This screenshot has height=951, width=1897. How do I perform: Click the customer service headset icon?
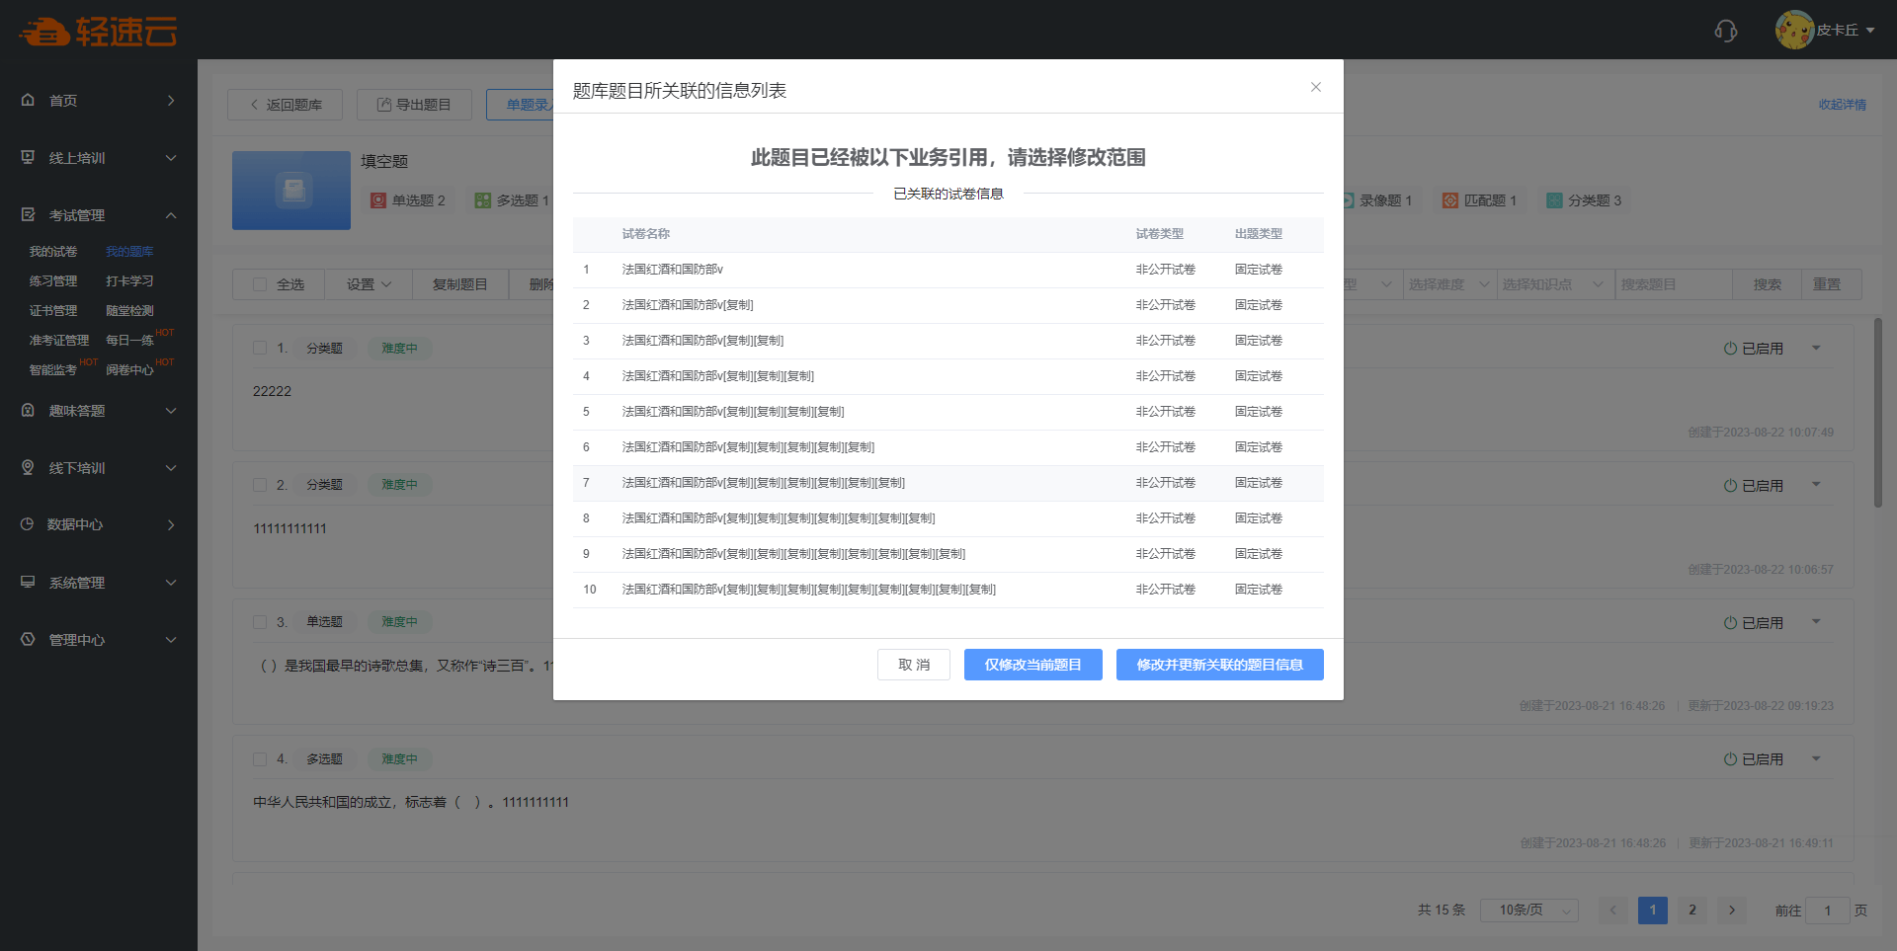1725,31
